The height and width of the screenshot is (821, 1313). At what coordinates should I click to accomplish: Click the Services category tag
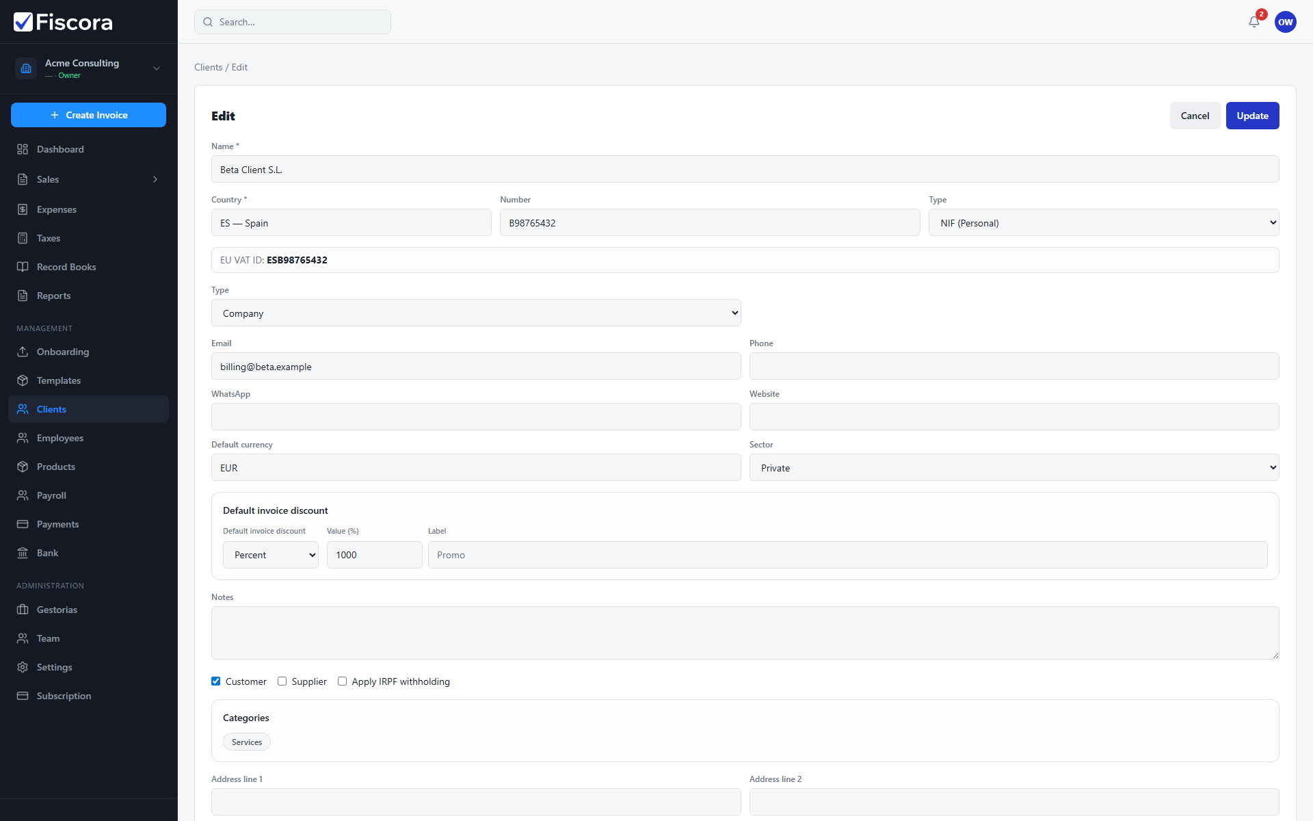click(247, 742)
